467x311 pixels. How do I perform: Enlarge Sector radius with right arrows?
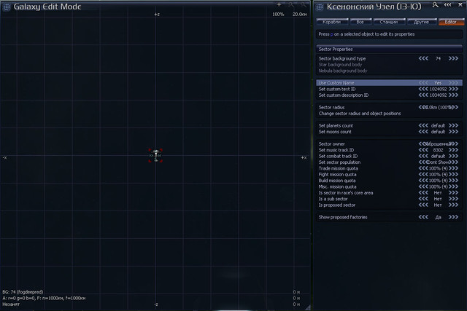point(453,107)
